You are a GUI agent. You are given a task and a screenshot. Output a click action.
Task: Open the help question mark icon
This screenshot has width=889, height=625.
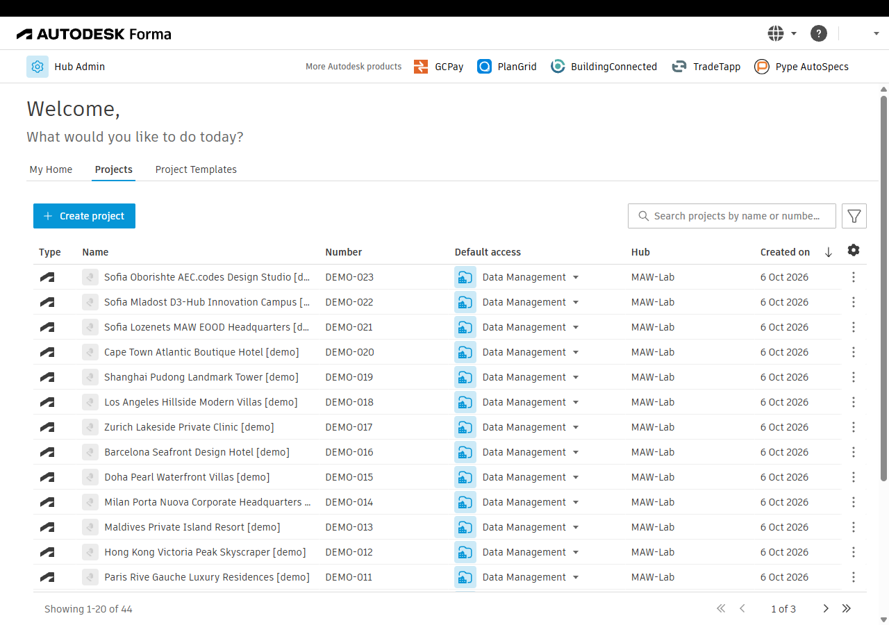[x=819, y=33]
